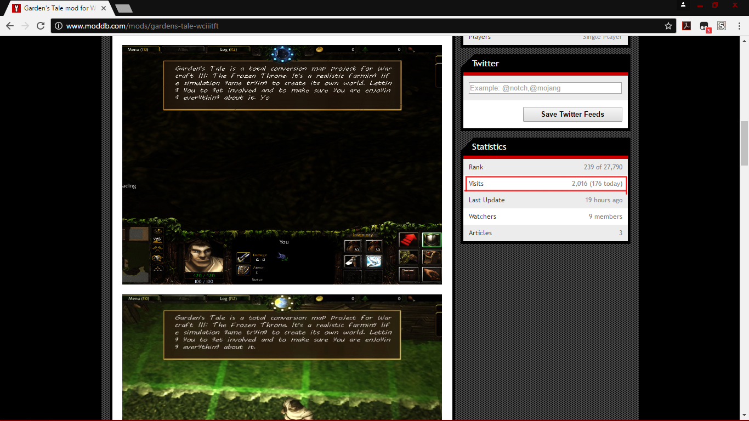Click the 2,016 (176 today) visits value
Viewport: 749px width, 421px height.
coord(597,184)
